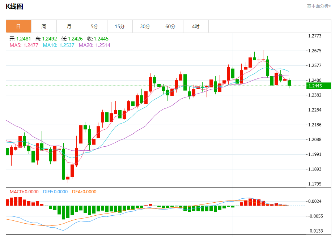This screenshot has width=335, height=237.
Task: Click the DIFF:0.0000 indicator label
Action: (55, 191)
